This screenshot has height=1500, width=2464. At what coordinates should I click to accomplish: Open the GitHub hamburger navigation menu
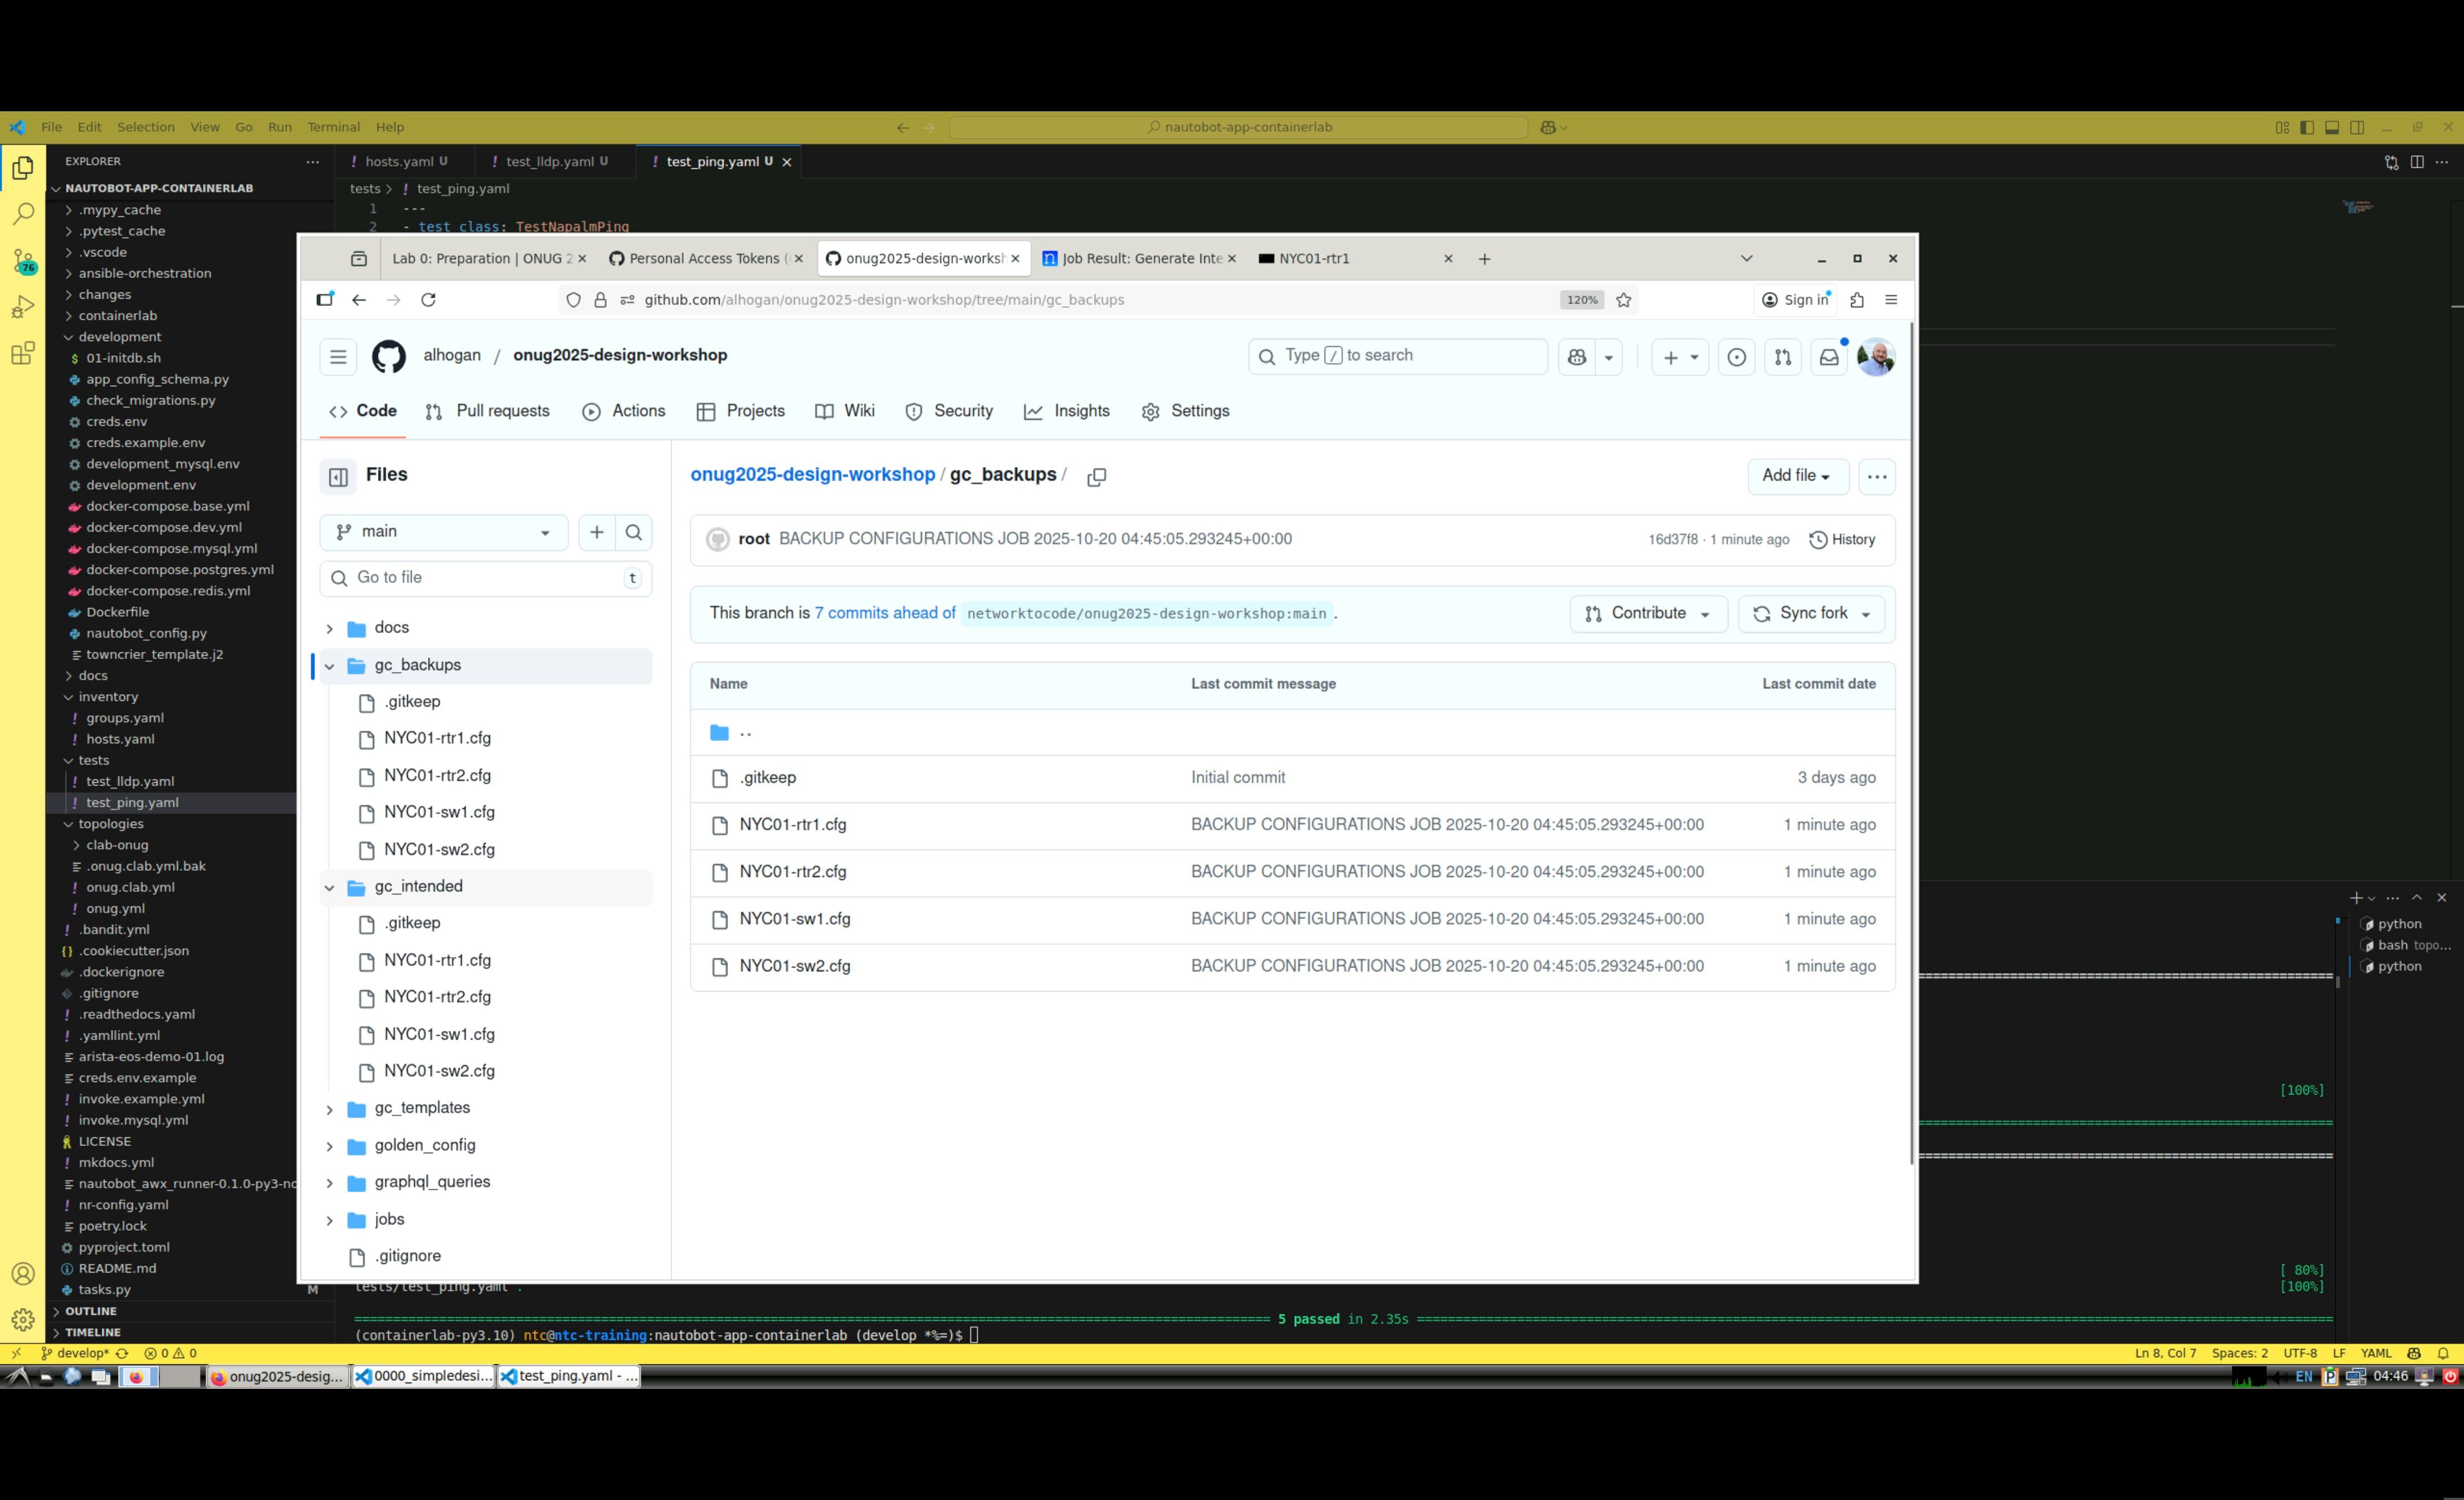(x=338, y=357)
